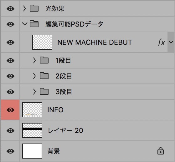Image resolution: width=175 pixels, height=162 pixels.
Task: Click the 3段目 folder icon
Action: (44, 91)
